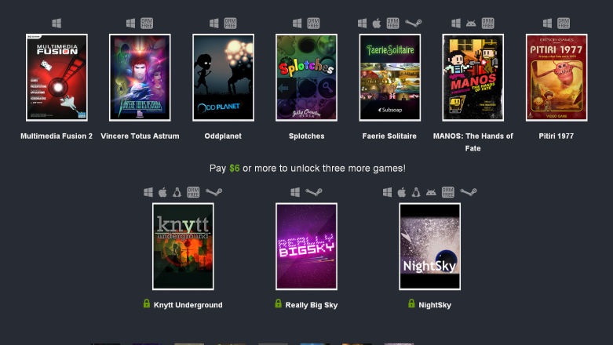Select the NightSky title text

(435, 305)
